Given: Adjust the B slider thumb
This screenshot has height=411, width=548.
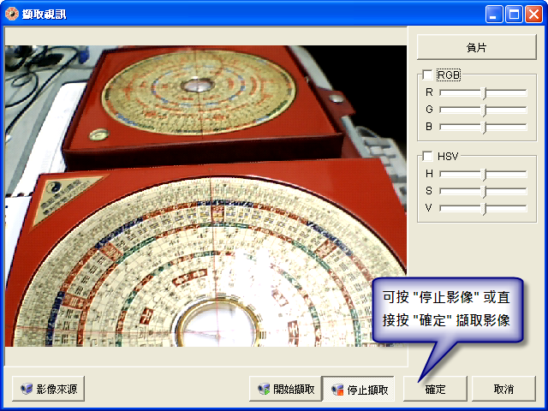Looking at the screenshot, I should coord(484,128).
